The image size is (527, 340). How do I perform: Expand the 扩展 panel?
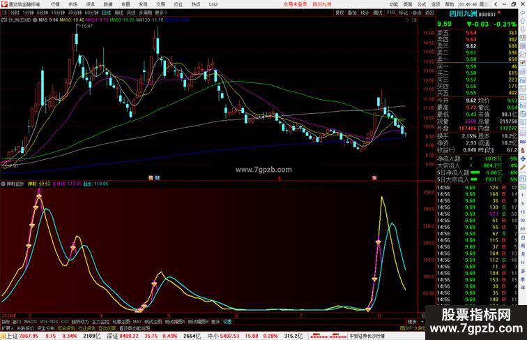point(7,328)
